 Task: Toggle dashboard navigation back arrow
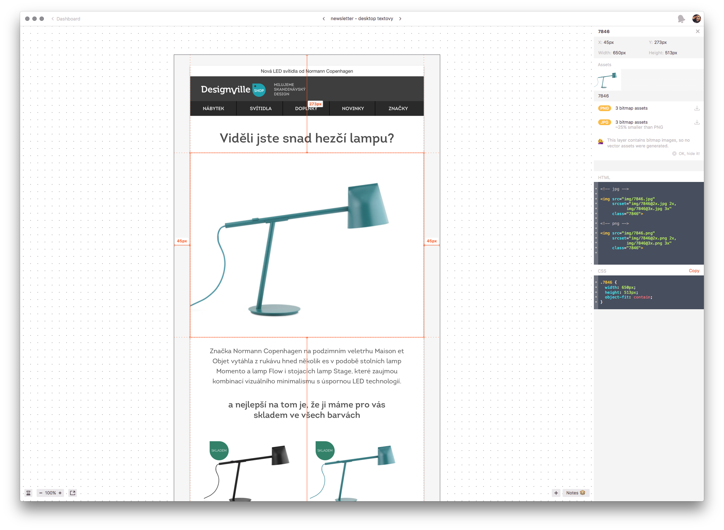(52, 18)
